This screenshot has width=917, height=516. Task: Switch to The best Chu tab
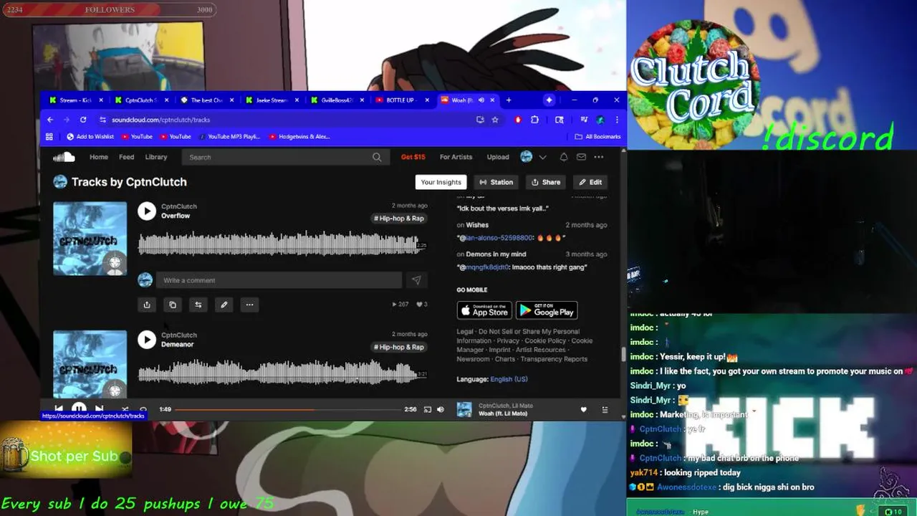(206, 100)
